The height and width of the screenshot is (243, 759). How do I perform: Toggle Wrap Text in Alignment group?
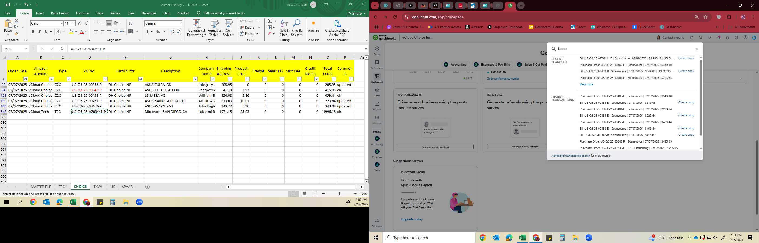131,23
